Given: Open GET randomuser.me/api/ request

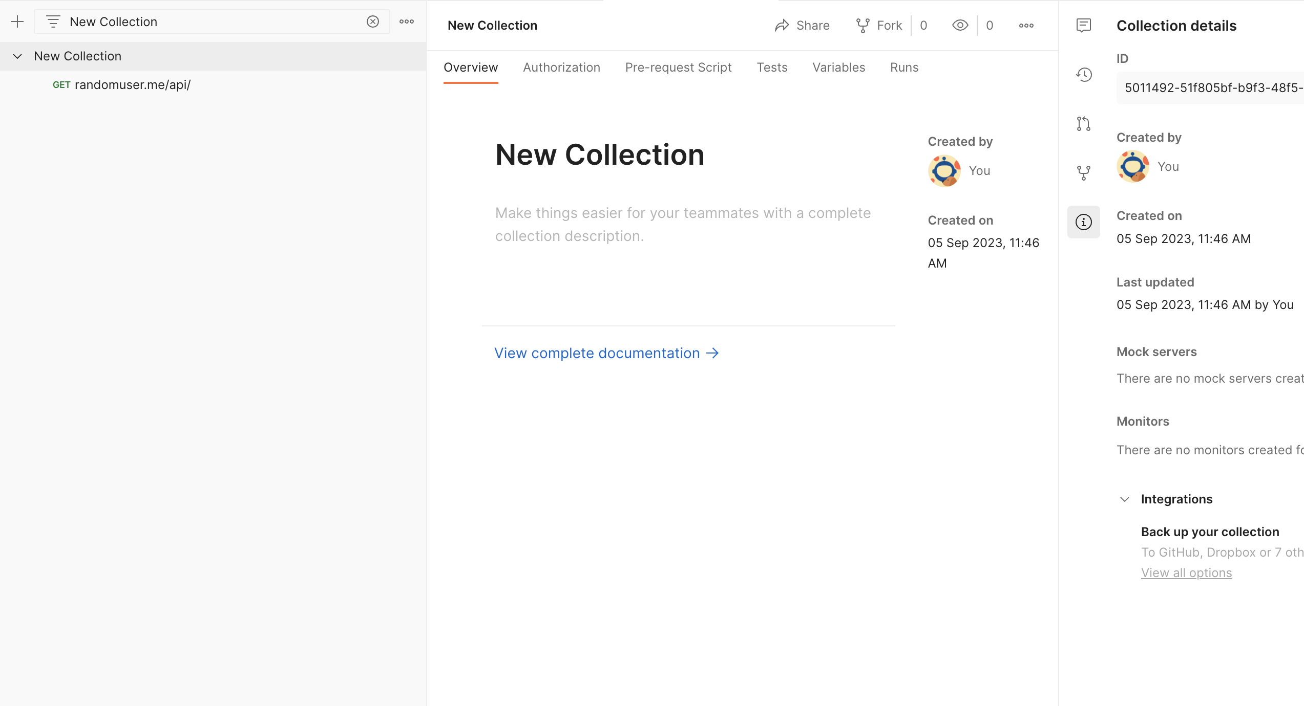Looking at the screenshot, I should coord(132,85).
